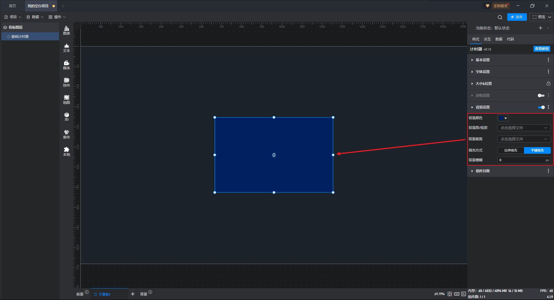Viewport: 554px width, 300px height.
Task: Open the 项目 menu
Action: coord(13,17)
